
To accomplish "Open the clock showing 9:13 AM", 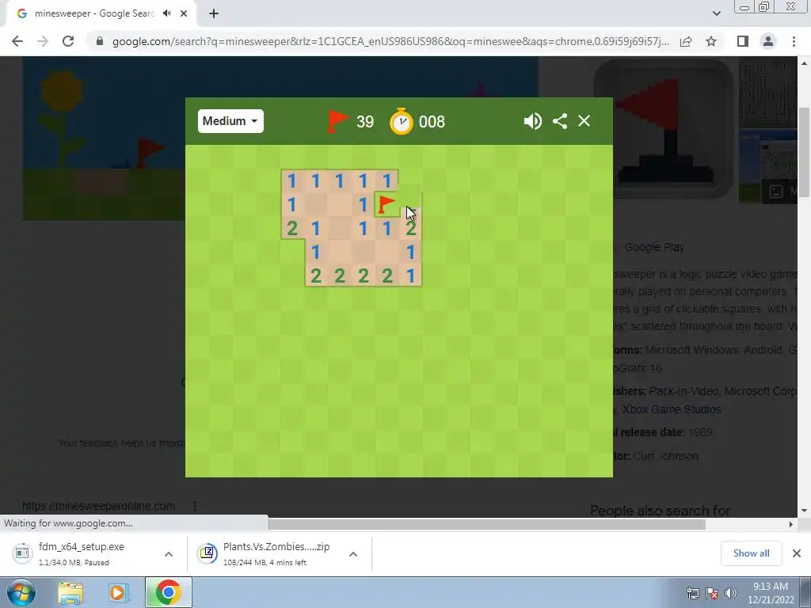I will point(770,592).
